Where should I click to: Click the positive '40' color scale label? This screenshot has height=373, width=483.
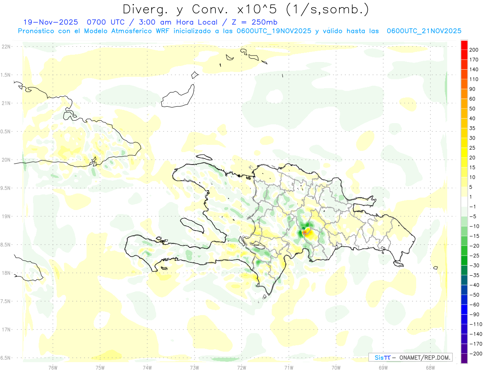(x=473, y=118)
